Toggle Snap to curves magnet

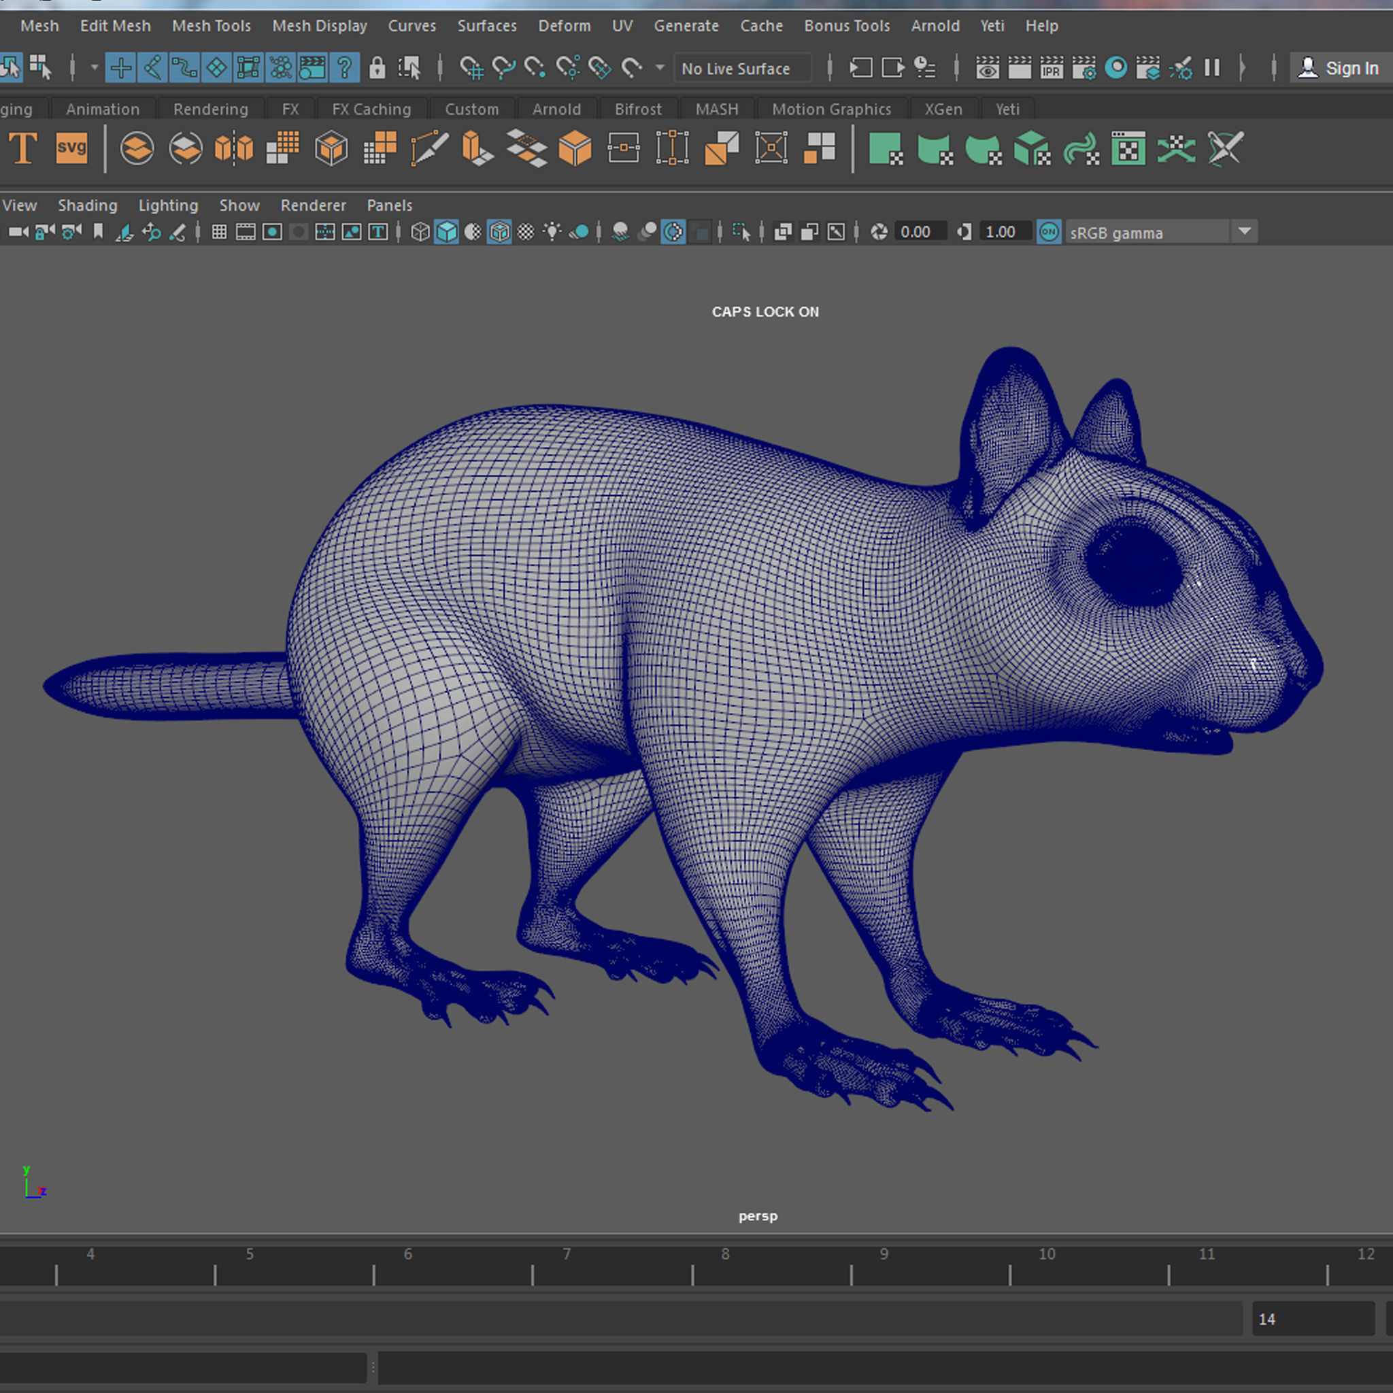pos(503,69)
